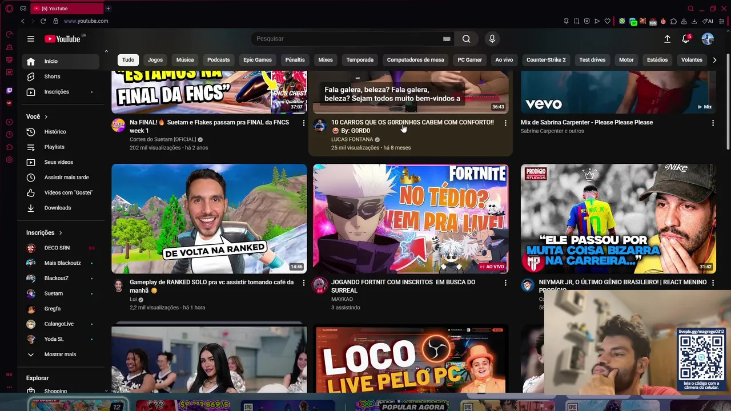731x411 pixels.
Task: Open Opera sidebar settings gear
Action: click(x=9, y=160)
